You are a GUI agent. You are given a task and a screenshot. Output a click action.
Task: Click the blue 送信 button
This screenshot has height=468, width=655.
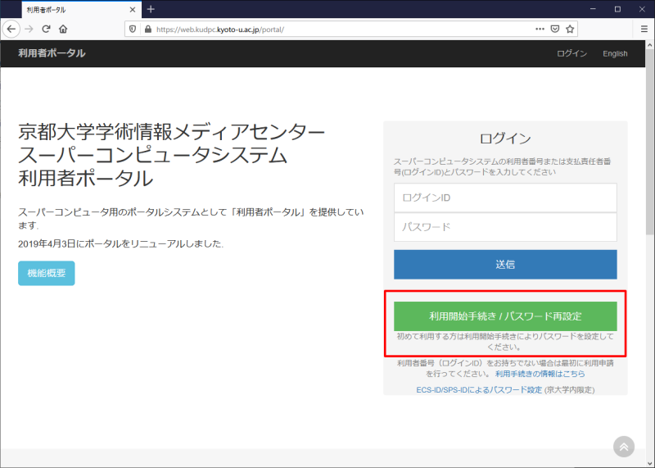coord(505,264)
